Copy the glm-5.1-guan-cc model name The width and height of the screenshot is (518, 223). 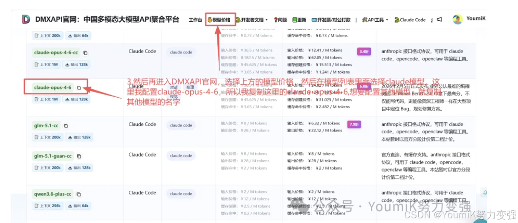[x=79, y=156]
